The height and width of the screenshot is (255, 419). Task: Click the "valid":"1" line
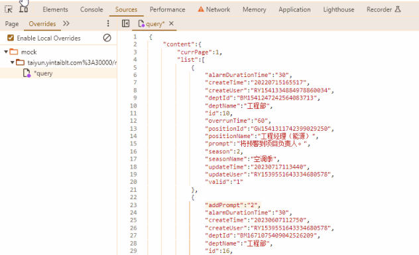pyautogui.click(x=224, y=182)
